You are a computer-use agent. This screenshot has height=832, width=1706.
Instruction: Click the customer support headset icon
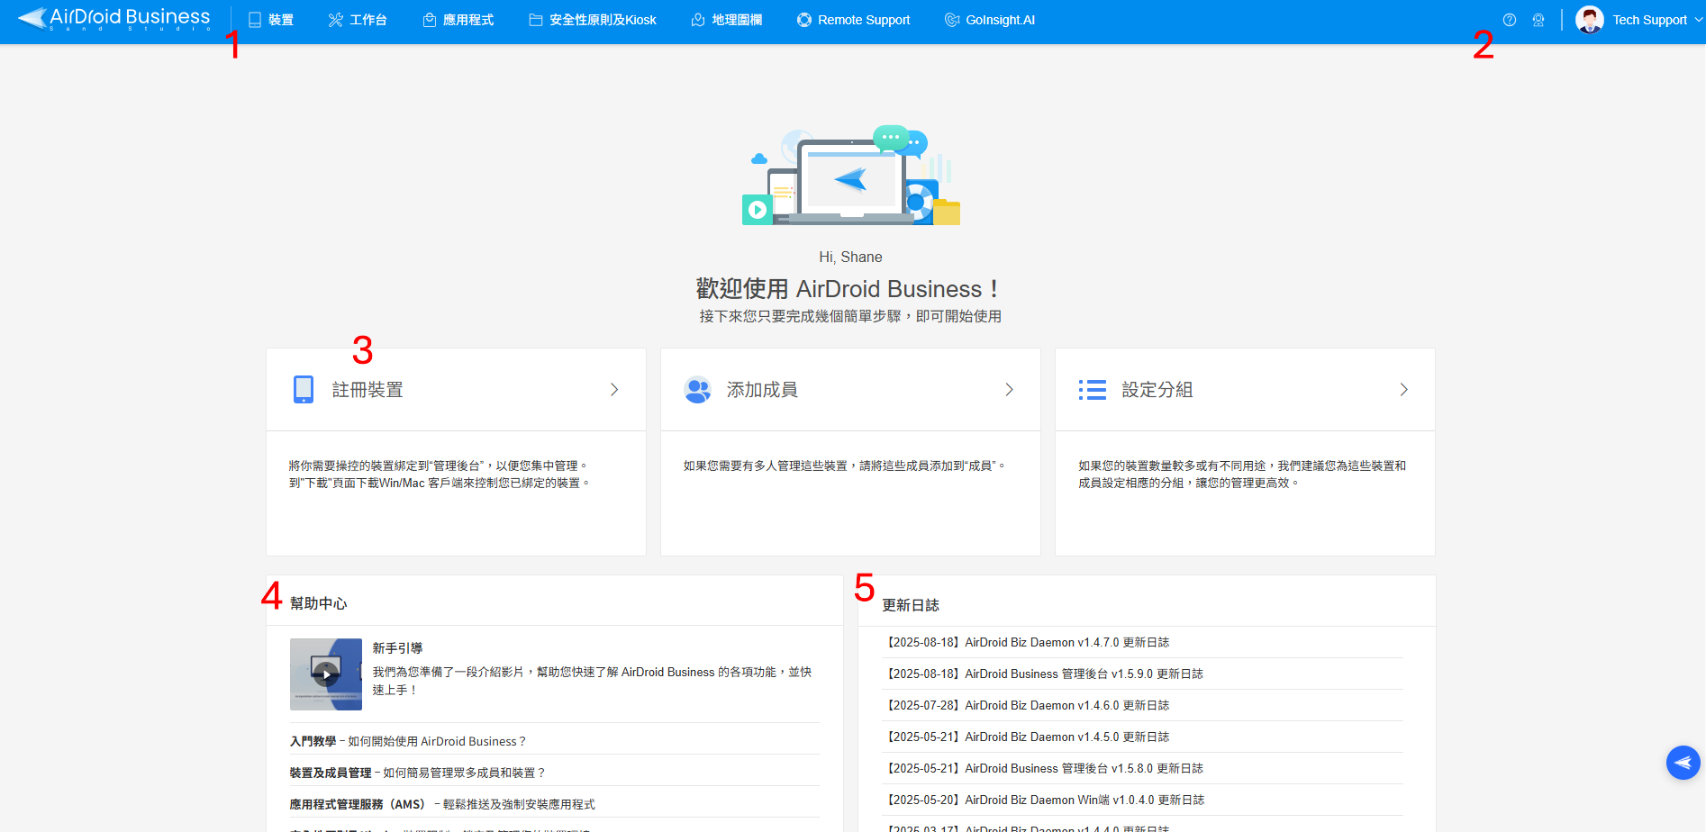pos(1538,20)
